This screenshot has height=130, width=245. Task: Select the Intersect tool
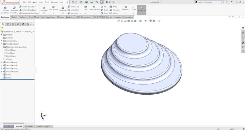114,10
